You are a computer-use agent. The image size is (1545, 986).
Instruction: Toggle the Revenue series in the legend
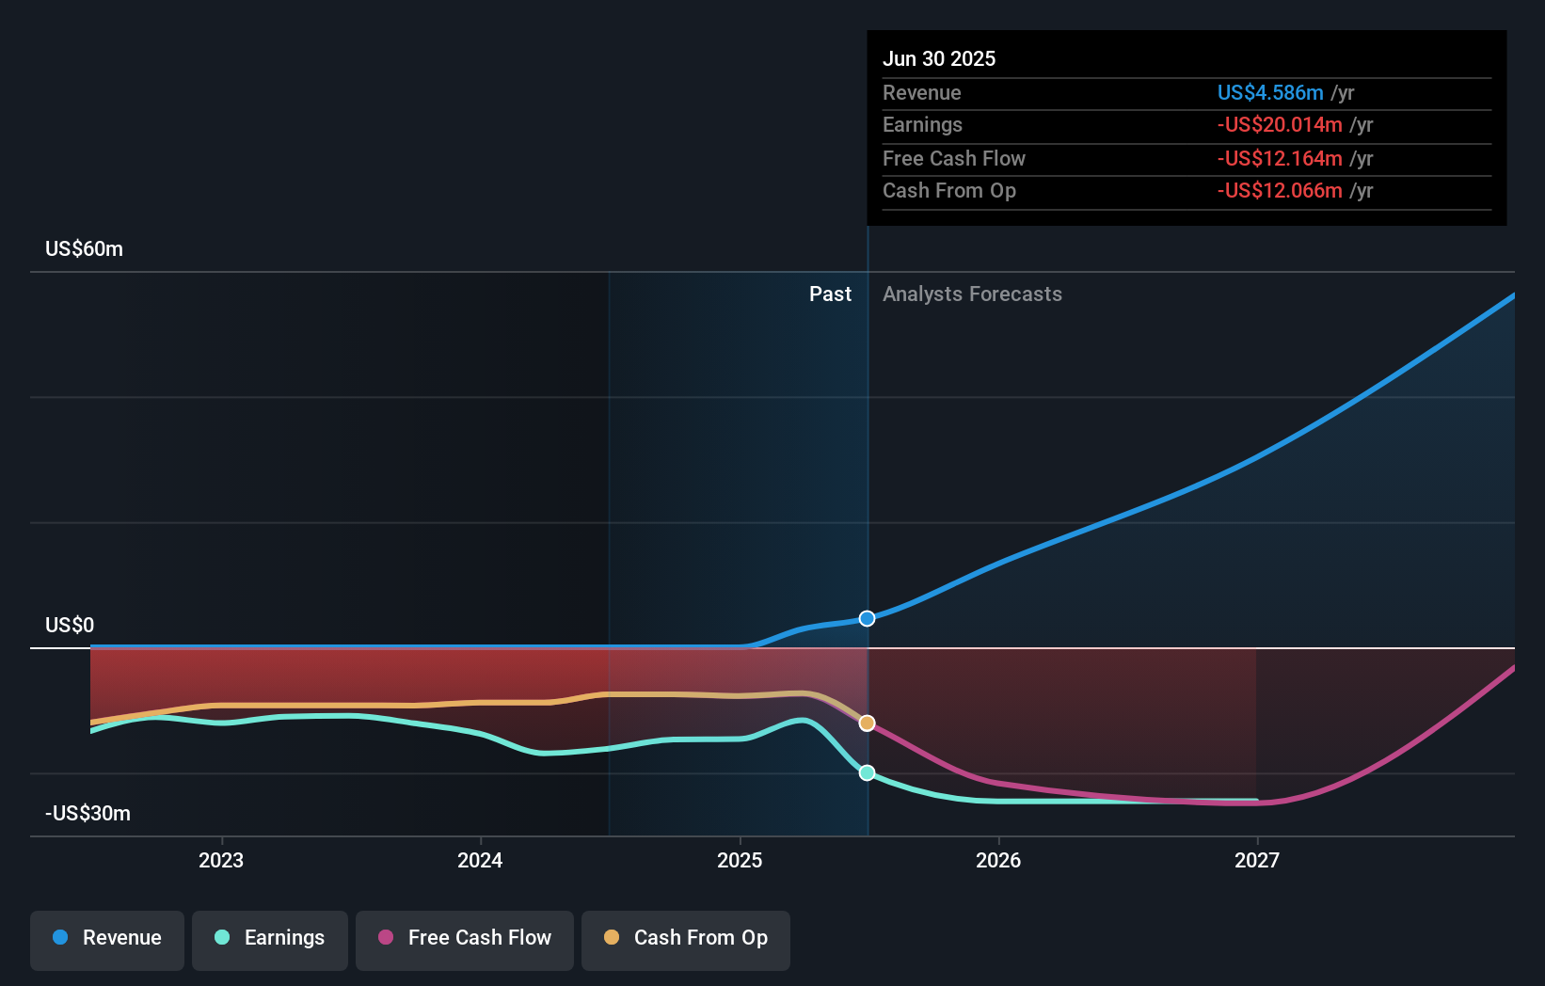(x=106, y=938)
